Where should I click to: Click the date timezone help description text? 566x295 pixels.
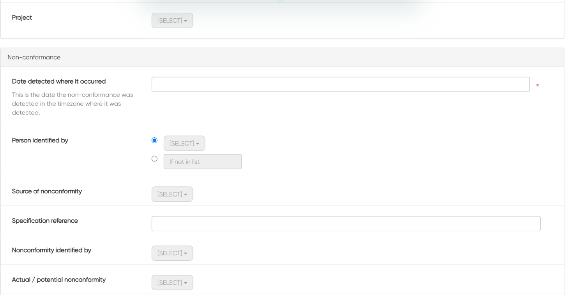pos(73,104)
